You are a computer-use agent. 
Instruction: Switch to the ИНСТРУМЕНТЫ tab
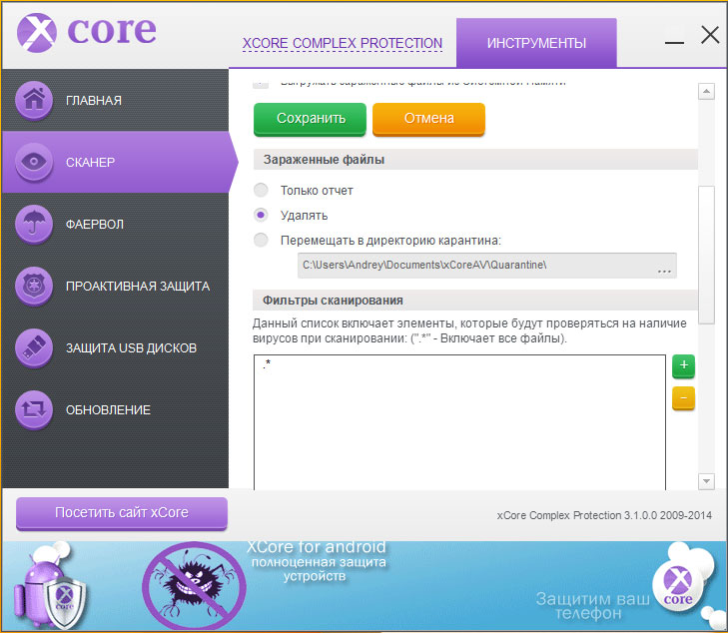(536, 43)
